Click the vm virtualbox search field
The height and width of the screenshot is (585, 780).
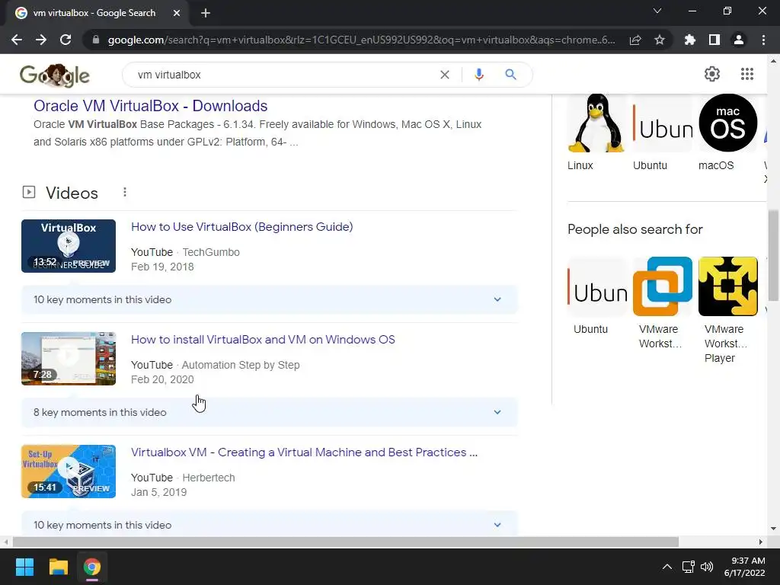(x=283, y=75)
